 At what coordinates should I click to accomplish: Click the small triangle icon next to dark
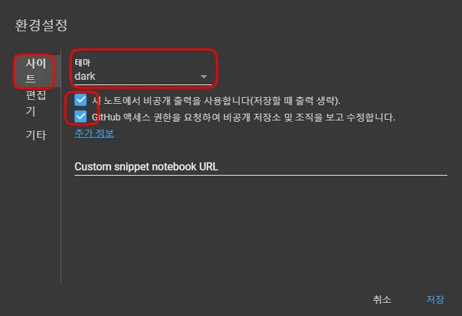204,77
